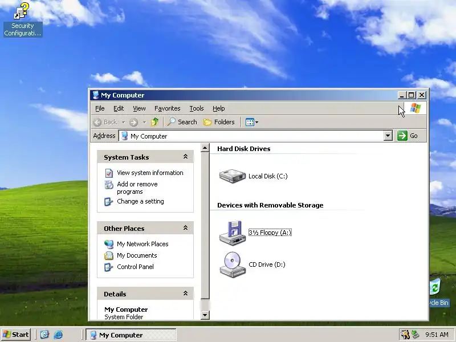
Task: Click the Forward arrow toolbar icon
Action: (133, 122)
